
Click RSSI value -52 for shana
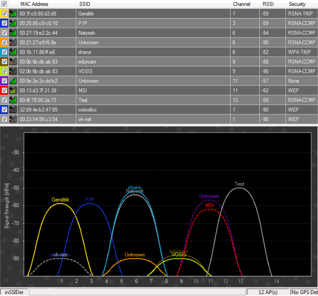click(x=265, y=52)
